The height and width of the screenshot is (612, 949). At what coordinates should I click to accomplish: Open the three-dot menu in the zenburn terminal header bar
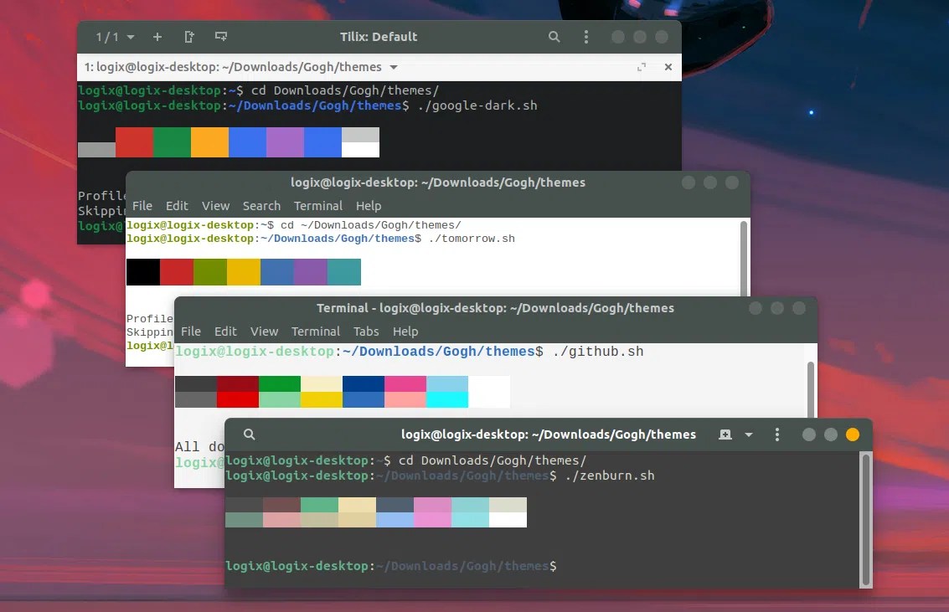[777, 435]
